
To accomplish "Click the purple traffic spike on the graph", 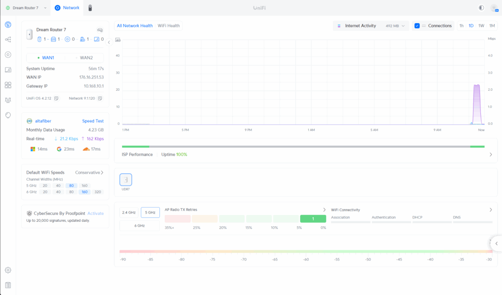I will 477,104.
